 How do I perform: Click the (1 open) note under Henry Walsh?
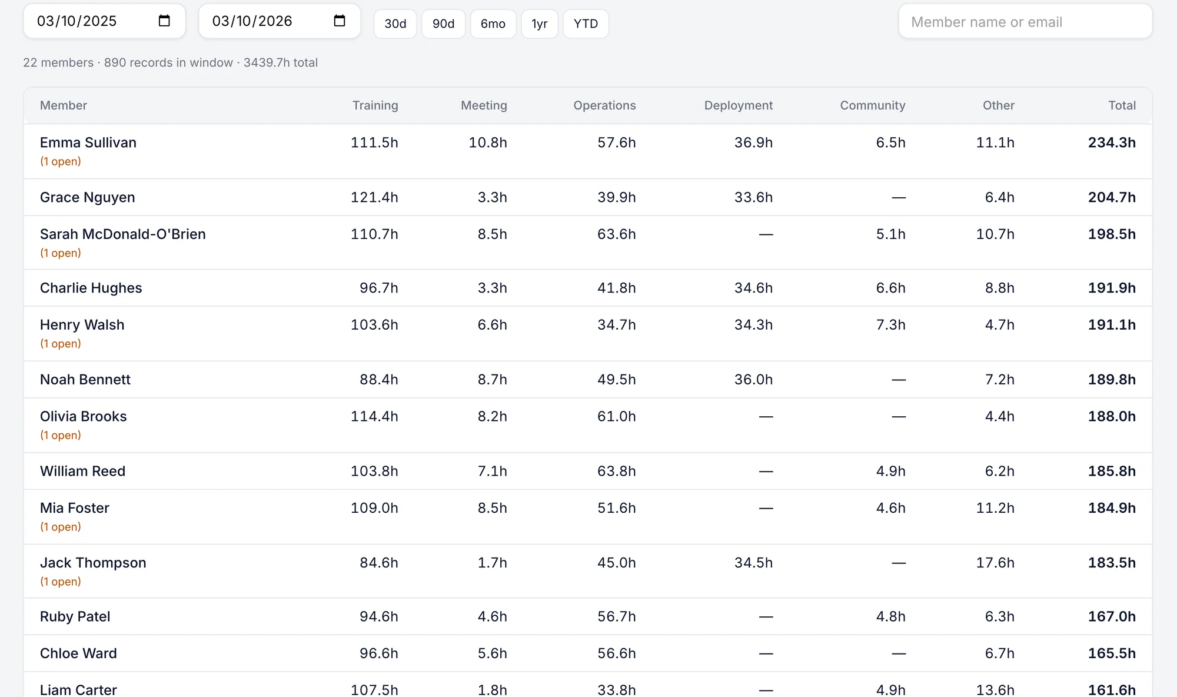[61, 344]
